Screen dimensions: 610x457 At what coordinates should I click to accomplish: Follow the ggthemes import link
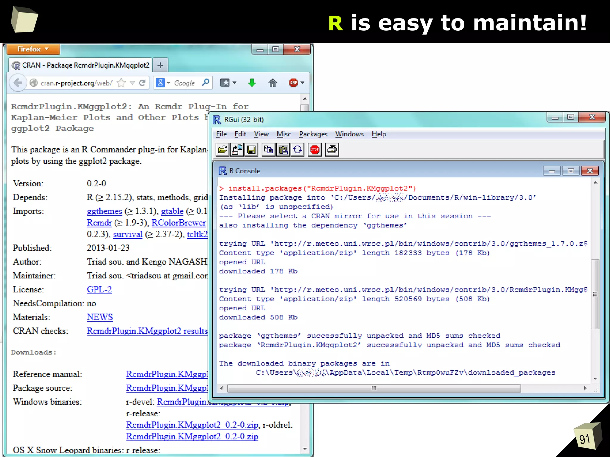coord(104,211)
